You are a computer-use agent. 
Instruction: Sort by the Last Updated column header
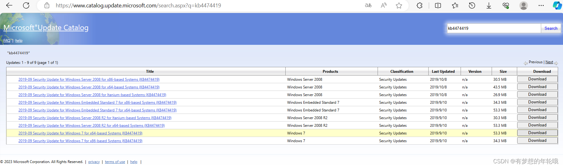[443, 72]
